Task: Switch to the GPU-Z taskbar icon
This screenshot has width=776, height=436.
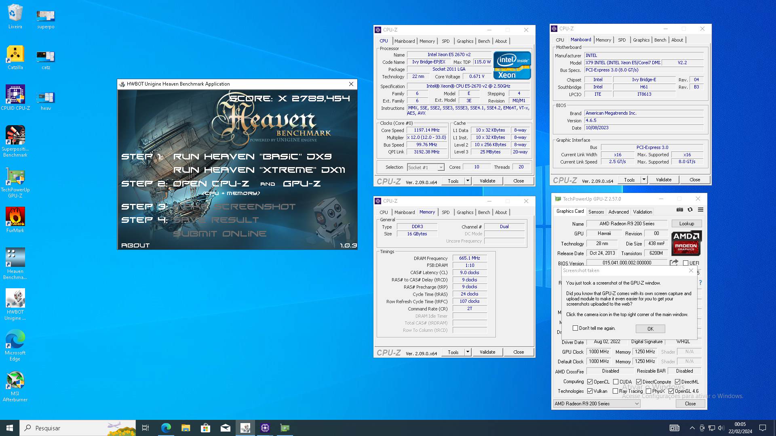Action: click(285, 428)
